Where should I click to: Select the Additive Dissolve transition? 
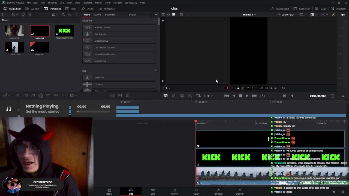pyautogui.click(x=119, y=27)
